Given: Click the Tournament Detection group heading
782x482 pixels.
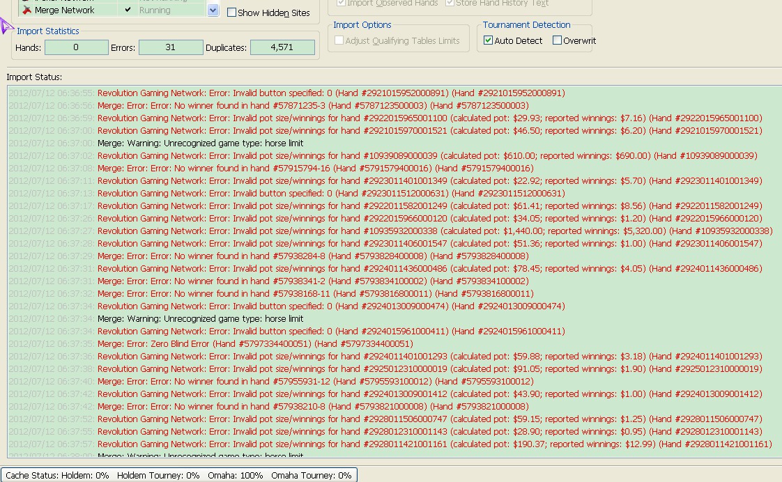Looking at the screenshot, I should 527,24.
